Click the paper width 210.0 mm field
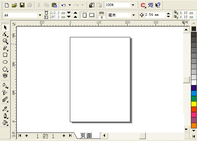 (x=58, y=13)
